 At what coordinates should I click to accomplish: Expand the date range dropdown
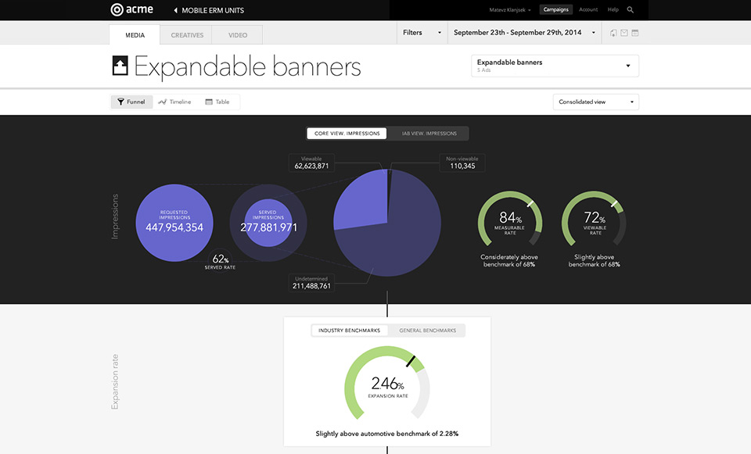[524, 33]
